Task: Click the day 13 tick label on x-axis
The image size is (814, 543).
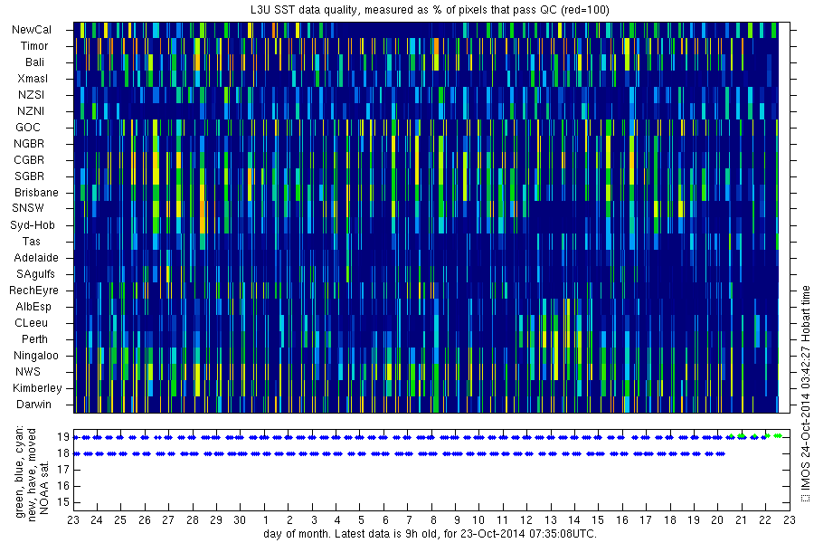Action: (550, 520)
